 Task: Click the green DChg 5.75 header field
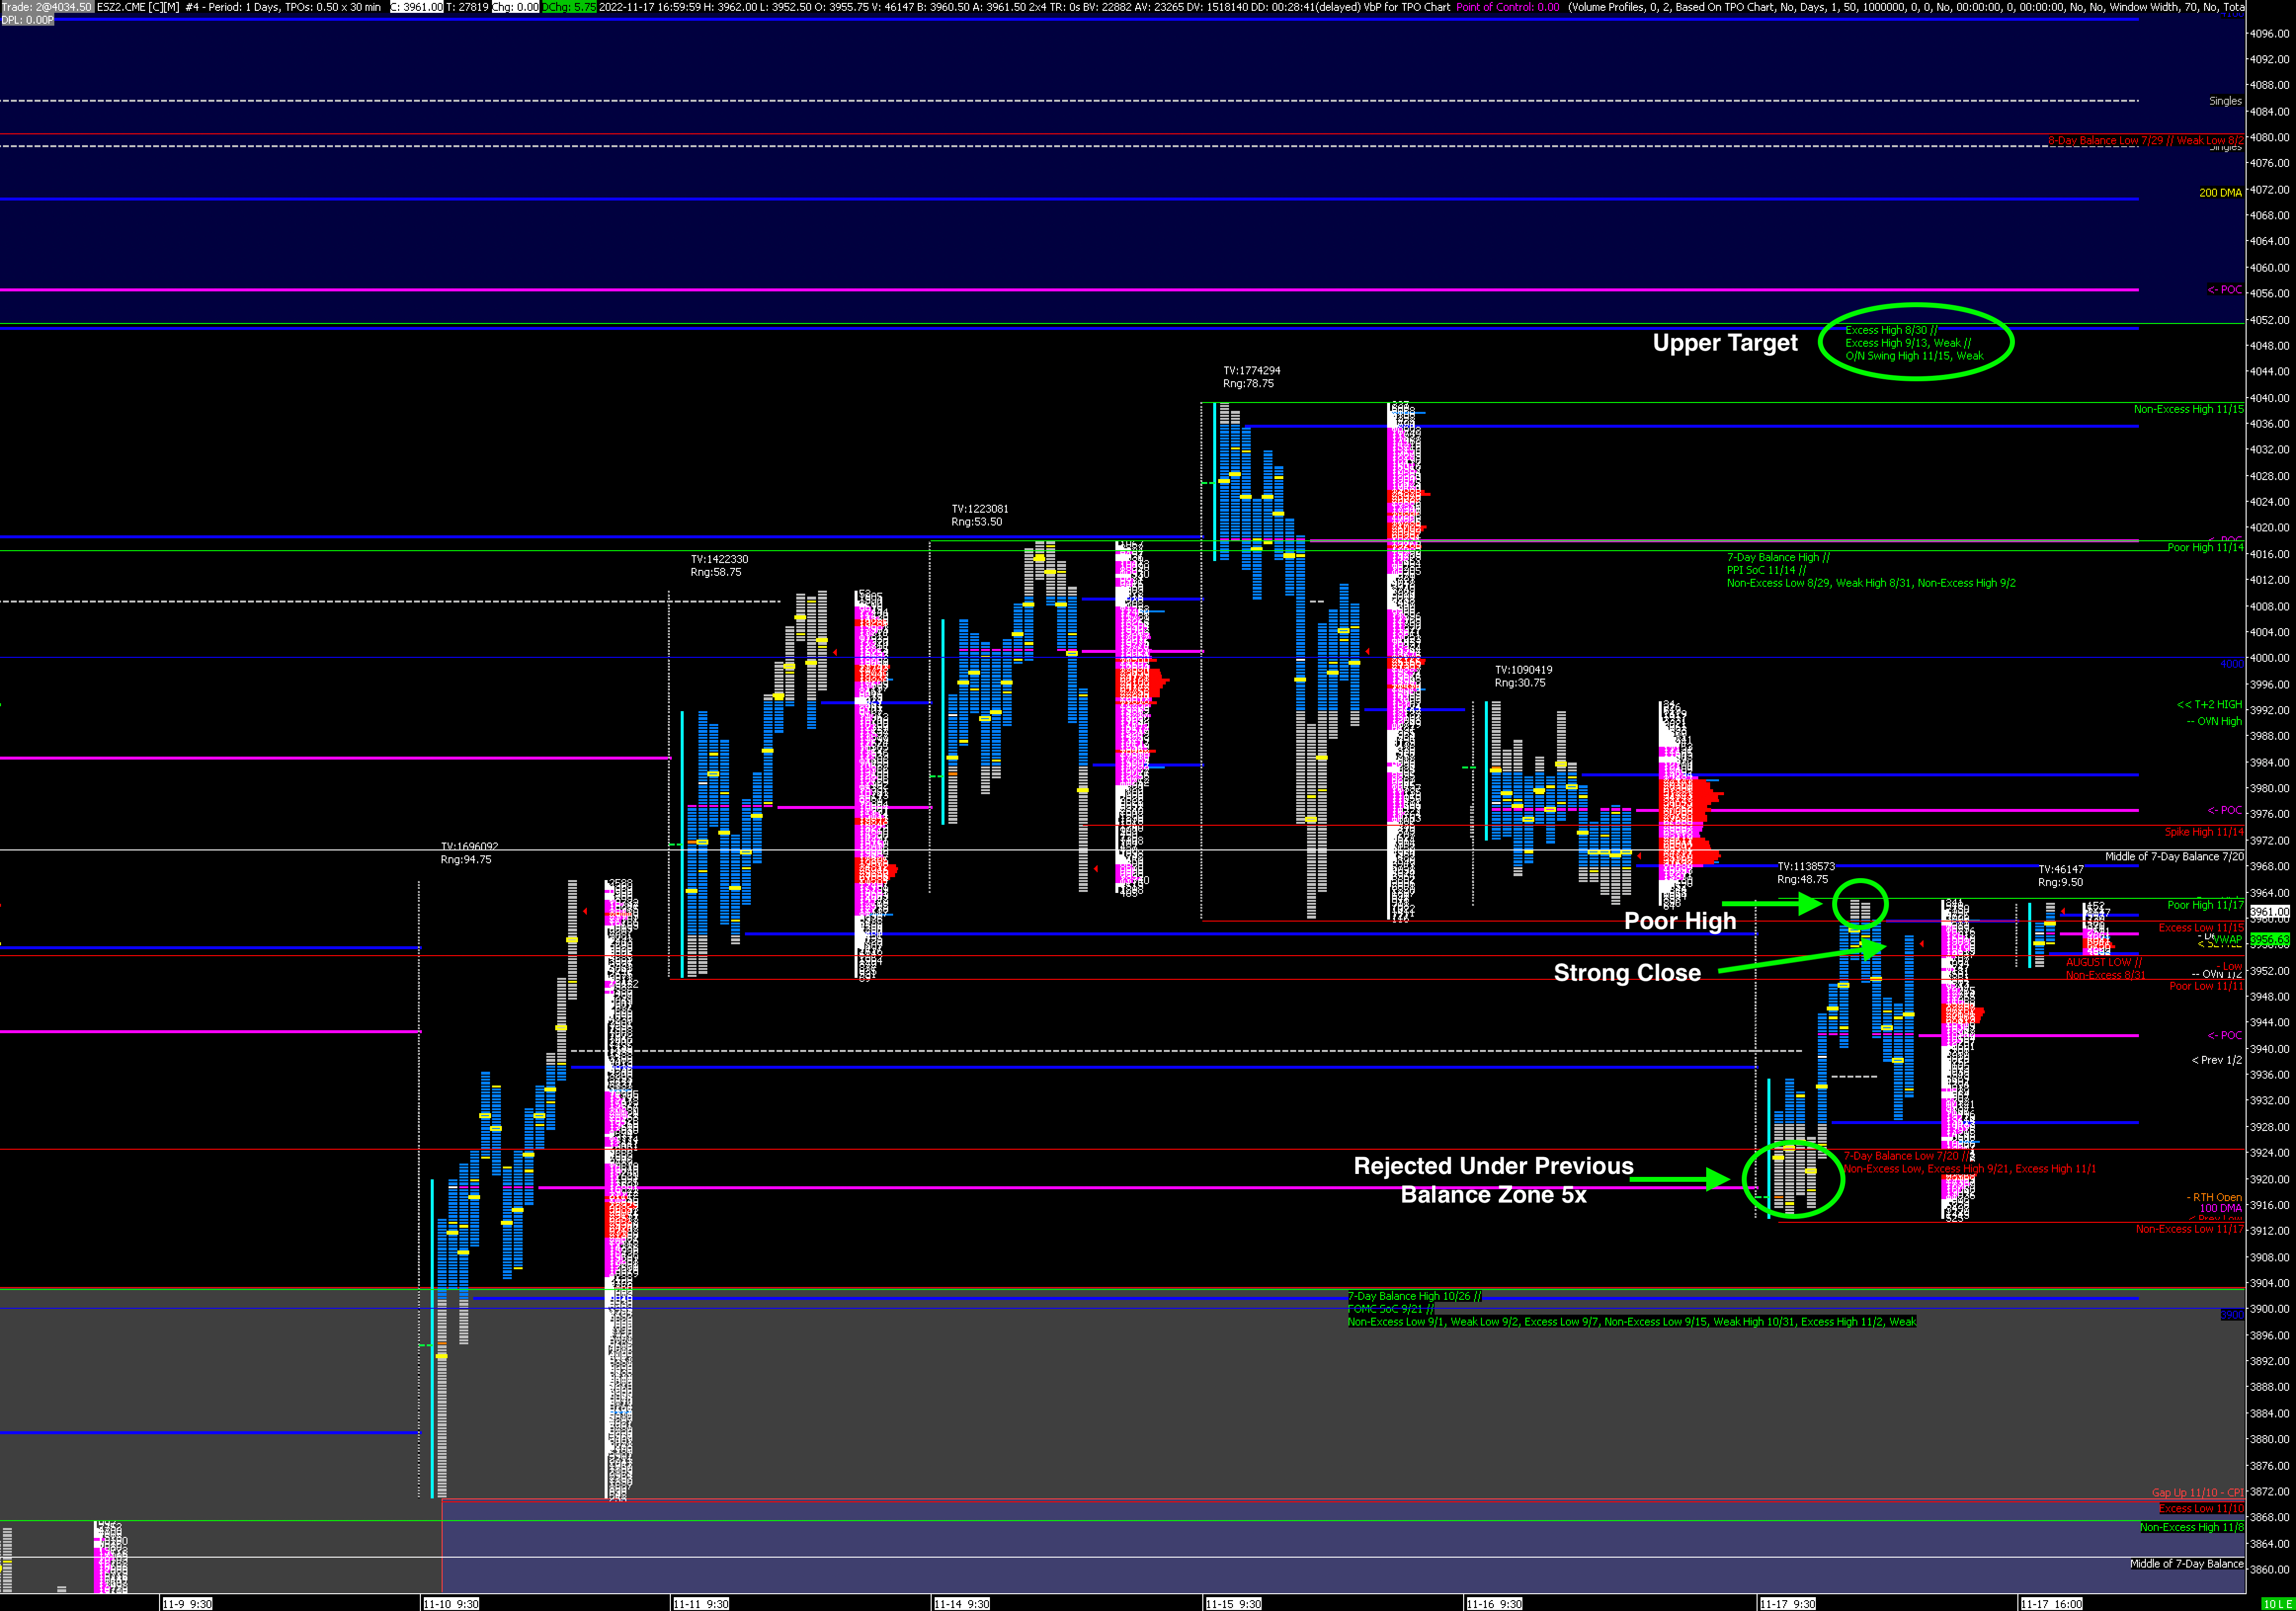point(569,7)
